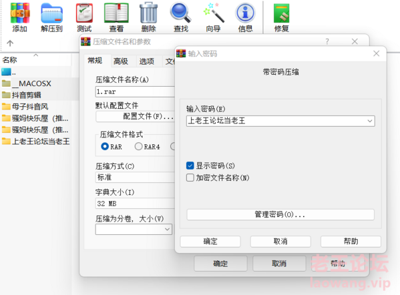This screenshot has height=295, width=400.
Task: Open the 解压到 (Extract to) tool
Action: [x=51, y=17]
